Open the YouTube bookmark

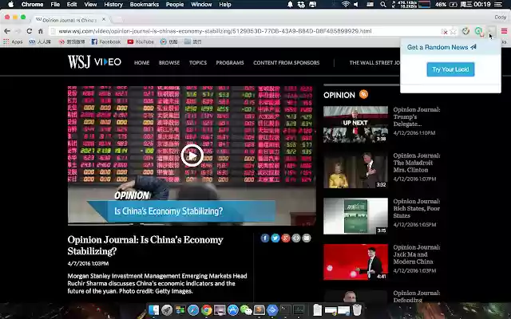[141, 41]
